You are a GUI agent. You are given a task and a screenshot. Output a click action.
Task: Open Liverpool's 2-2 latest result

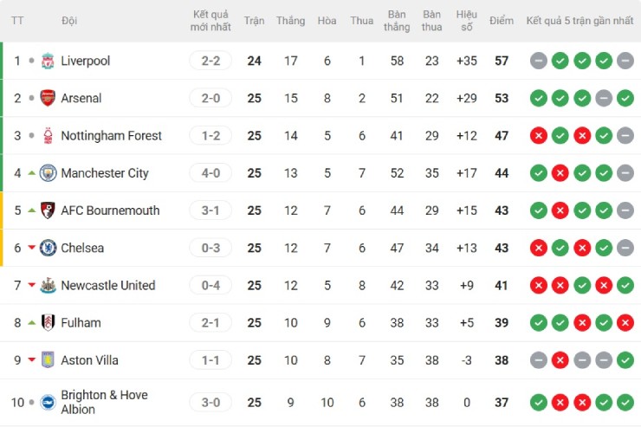(210, 61)
